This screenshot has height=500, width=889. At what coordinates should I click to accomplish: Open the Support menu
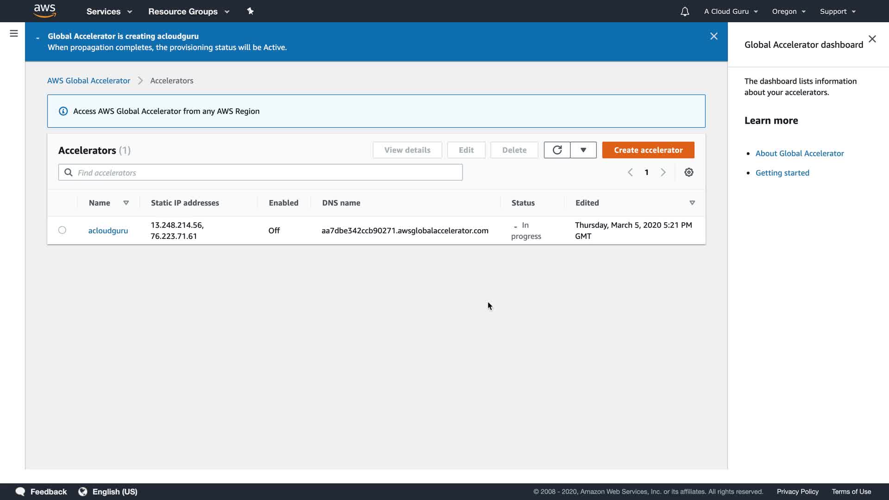click(838, 12)
